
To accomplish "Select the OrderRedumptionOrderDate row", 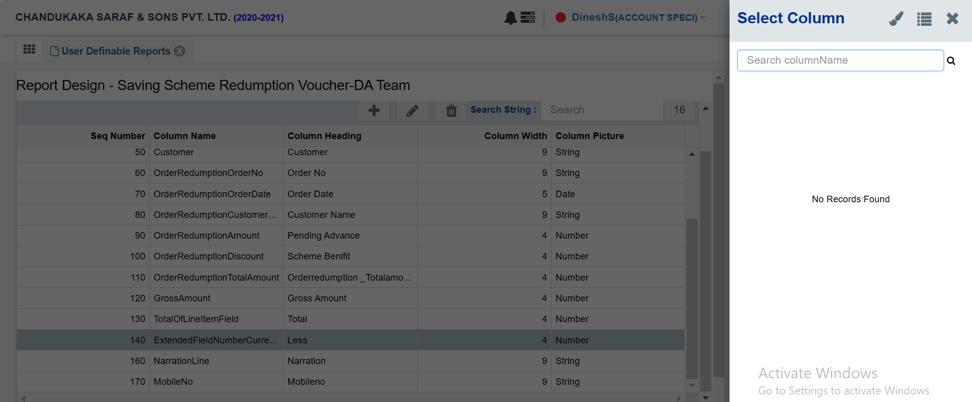I will tap(350, 194).
